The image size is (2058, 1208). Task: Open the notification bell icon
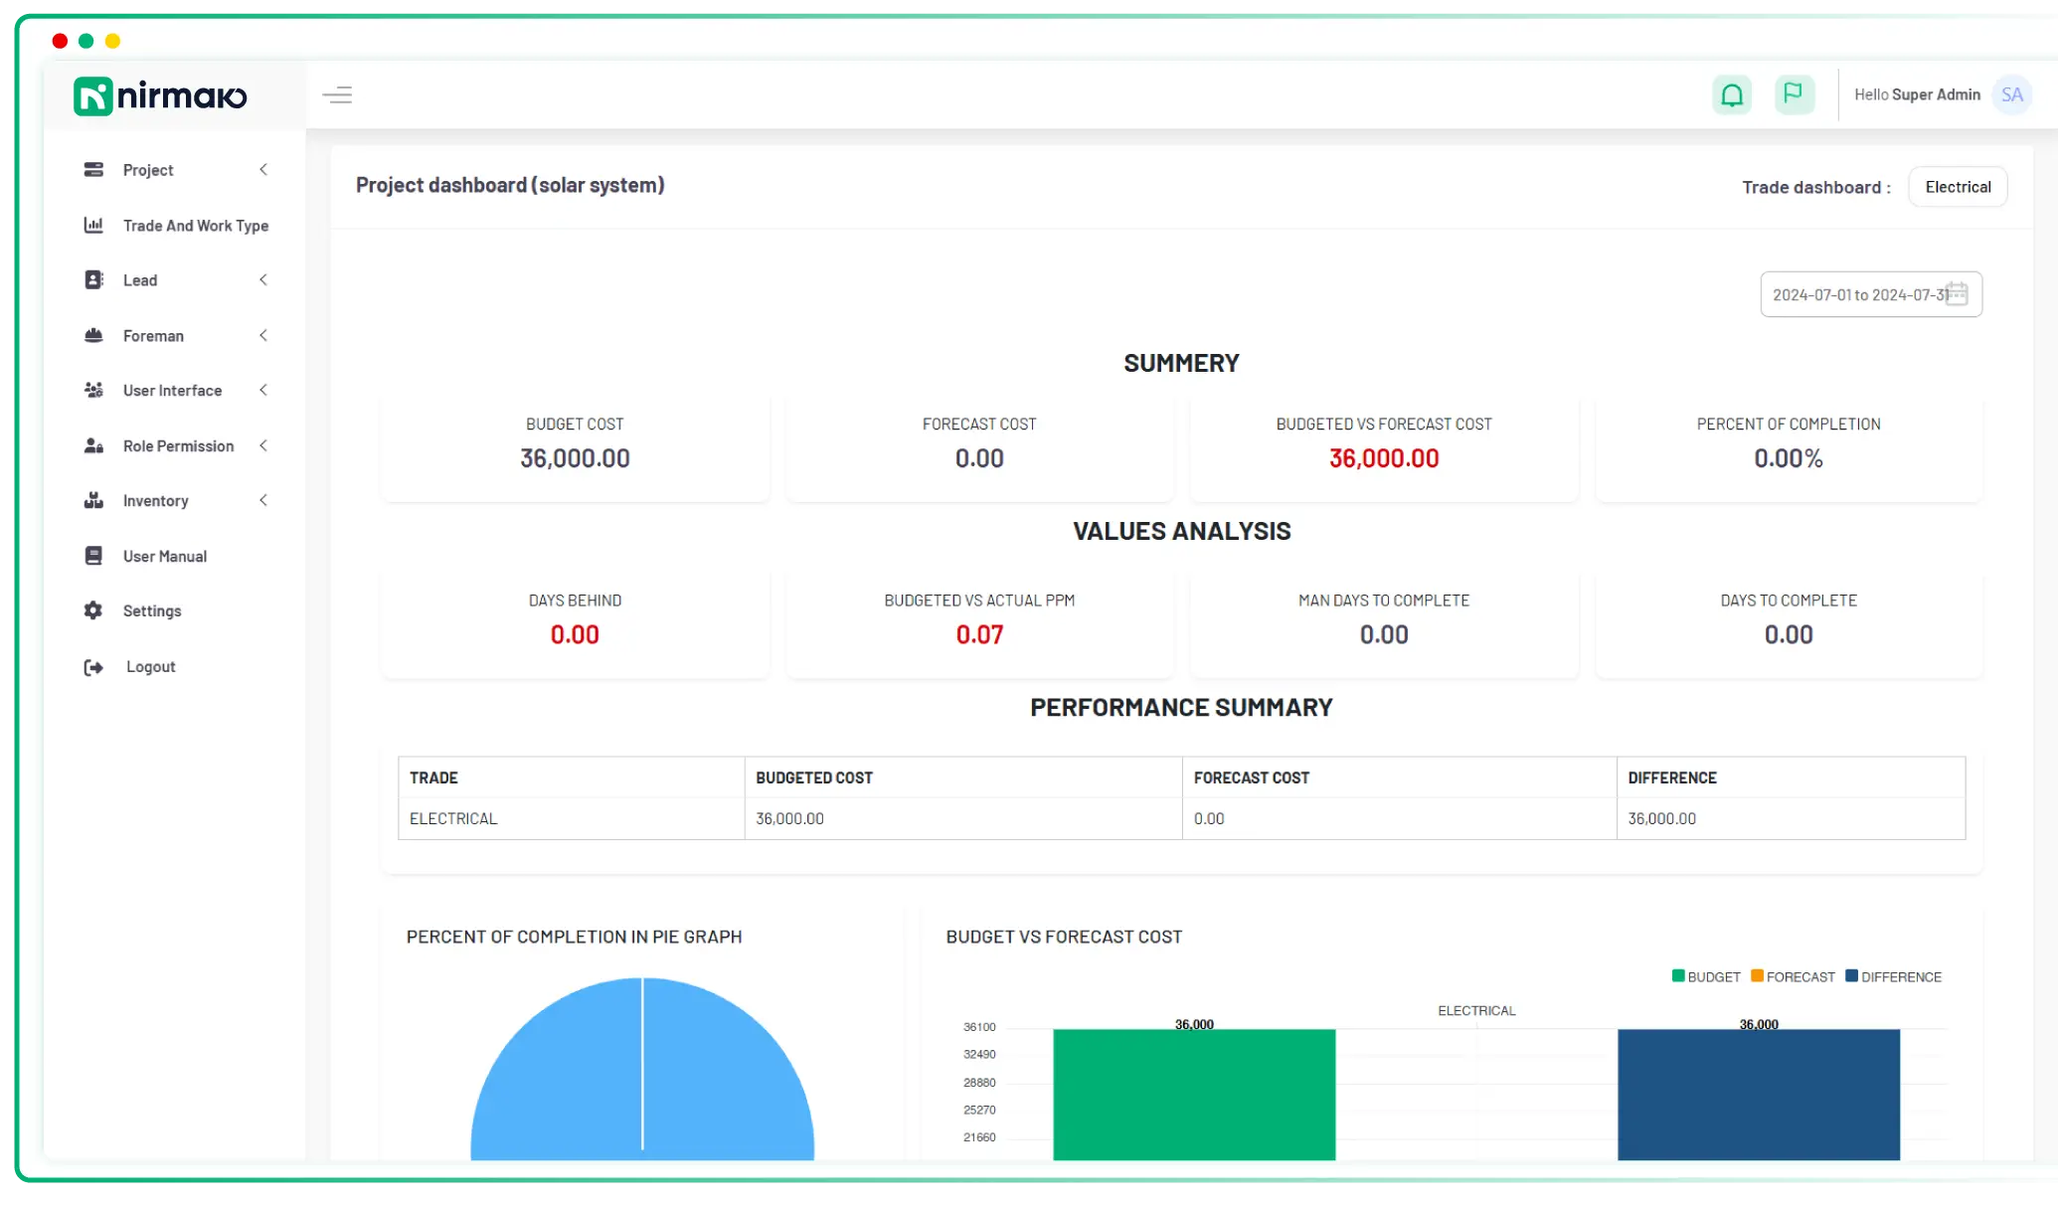(1732, 94)
